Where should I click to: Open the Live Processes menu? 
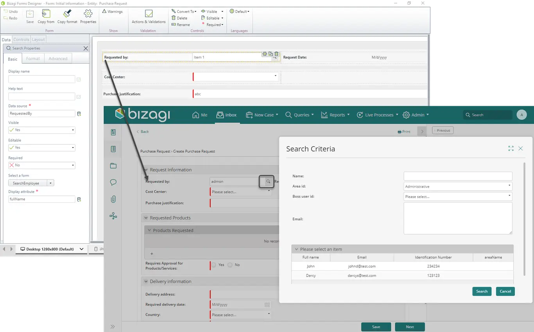(x=378, y=115)
